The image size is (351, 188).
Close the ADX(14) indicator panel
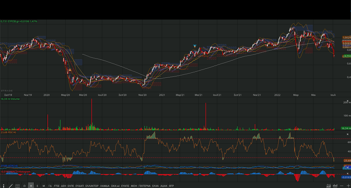click(347, 168)
